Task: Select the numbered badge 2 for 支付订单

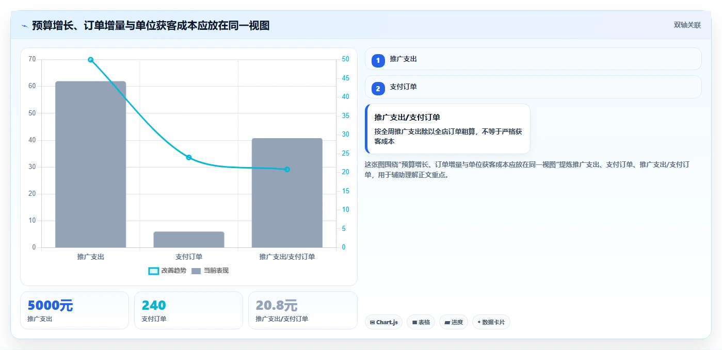Action: click(378, 89)
